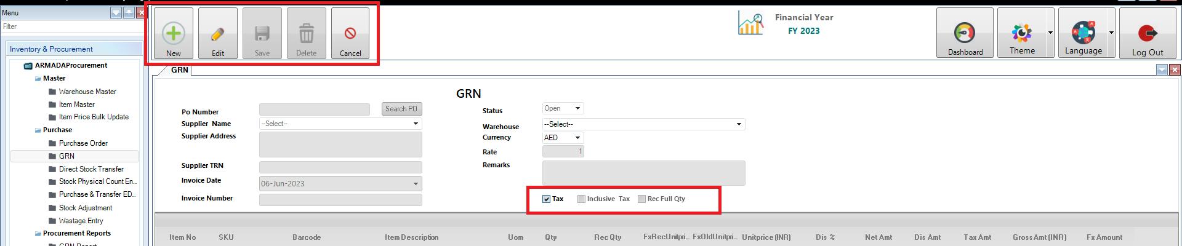Click the Search PO button
Screen dimensions: 1182x246
(401, 109)
